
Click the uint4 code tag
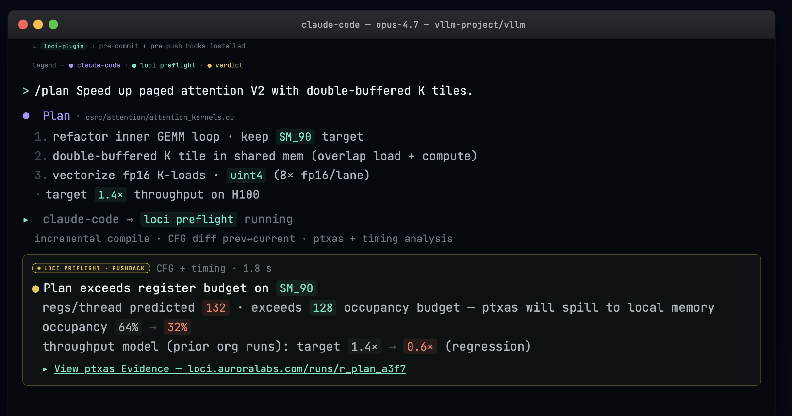246,175
